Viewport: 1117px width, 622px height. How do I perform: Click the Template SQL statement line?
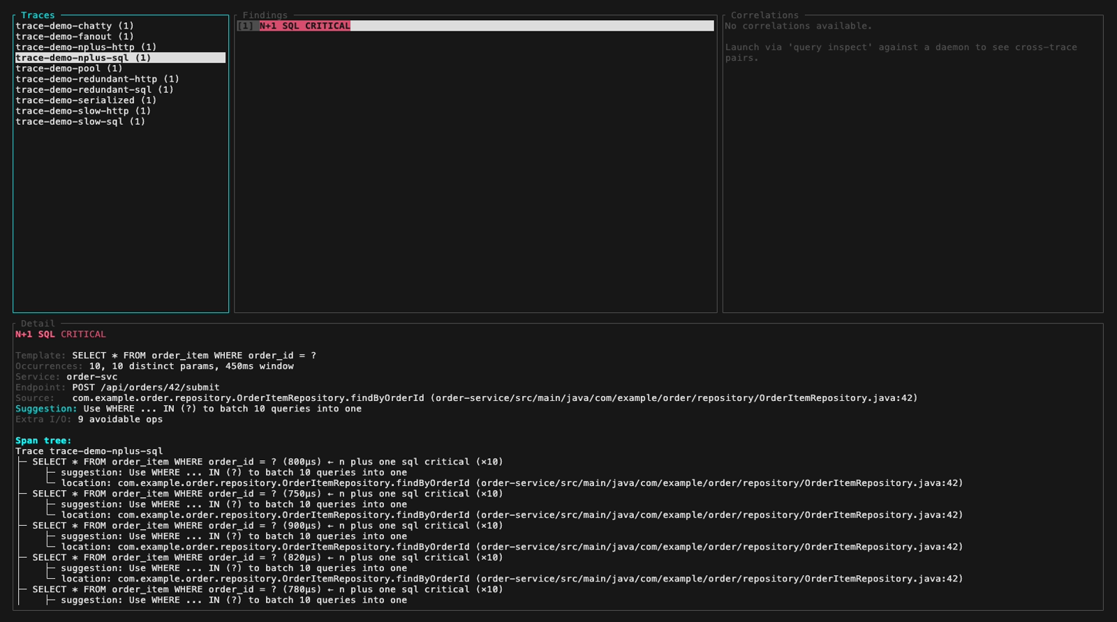click(165, 356)
